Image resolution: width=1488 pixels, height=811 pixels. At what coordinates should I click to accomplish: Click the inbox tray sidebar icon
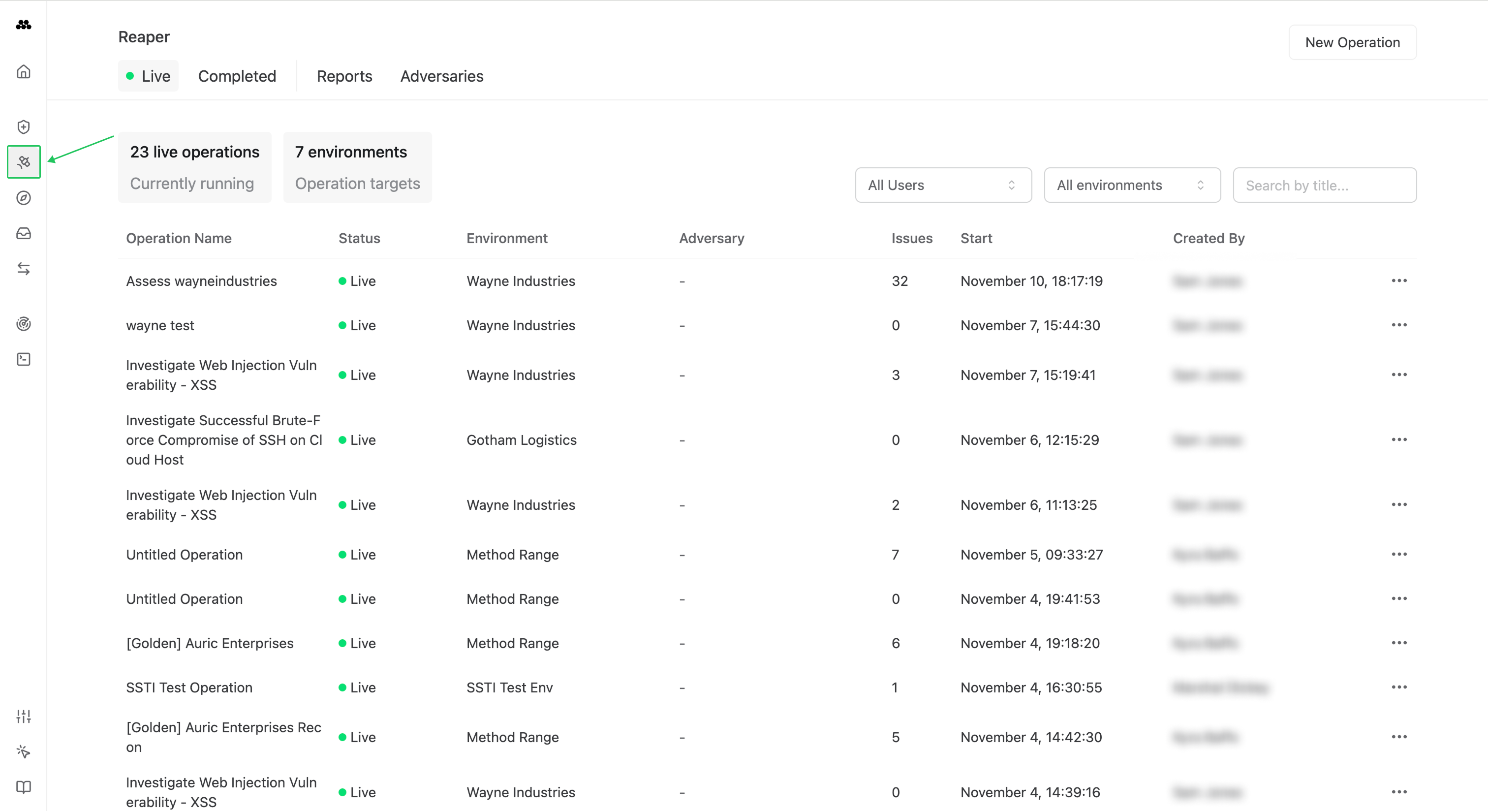click(24, 233)
